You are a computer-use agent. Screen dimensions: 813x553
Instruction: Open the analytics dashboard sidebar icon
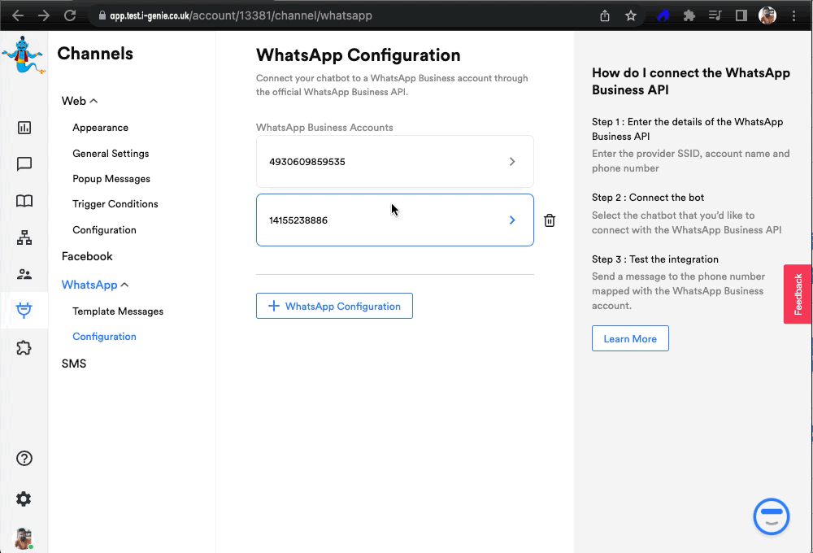24,127
